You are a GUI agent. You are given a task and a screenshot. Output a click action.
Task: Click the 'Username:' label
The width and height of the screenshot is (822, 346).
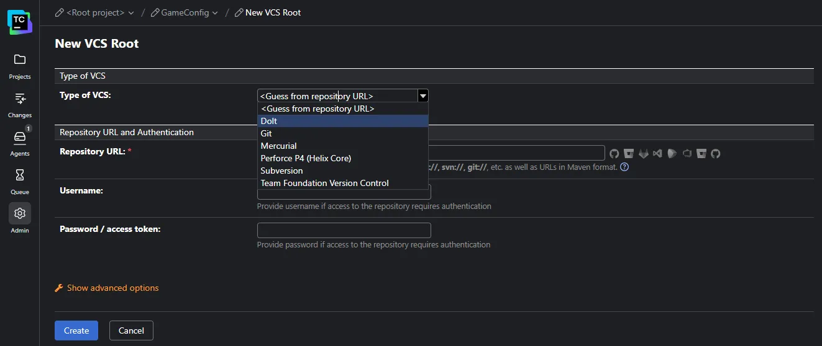click(x=81, y=190)
